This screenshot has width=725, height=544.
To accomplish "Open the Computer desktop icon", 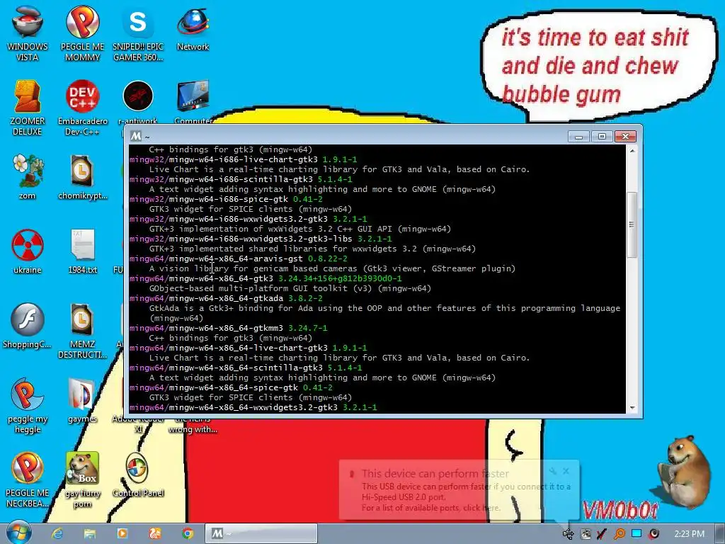I will 193,102.
